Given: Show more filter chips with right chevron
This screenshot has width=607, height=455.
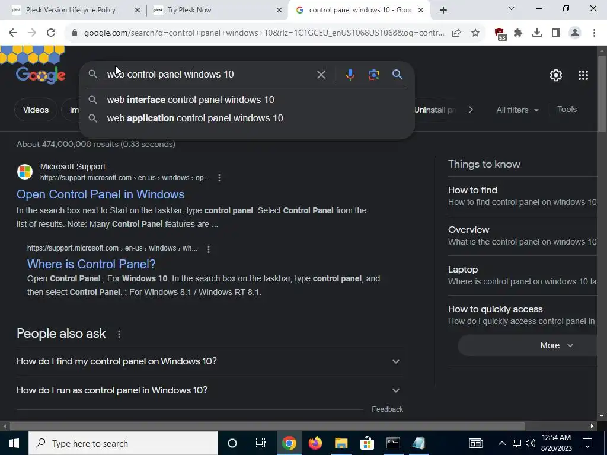Looking at the screenshot, I should 471,110.
